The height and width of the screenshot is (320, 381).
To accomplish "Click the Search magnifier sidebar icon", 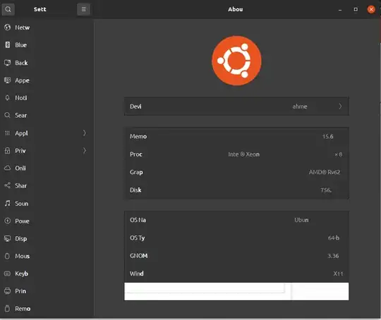I will pos(7,115).
